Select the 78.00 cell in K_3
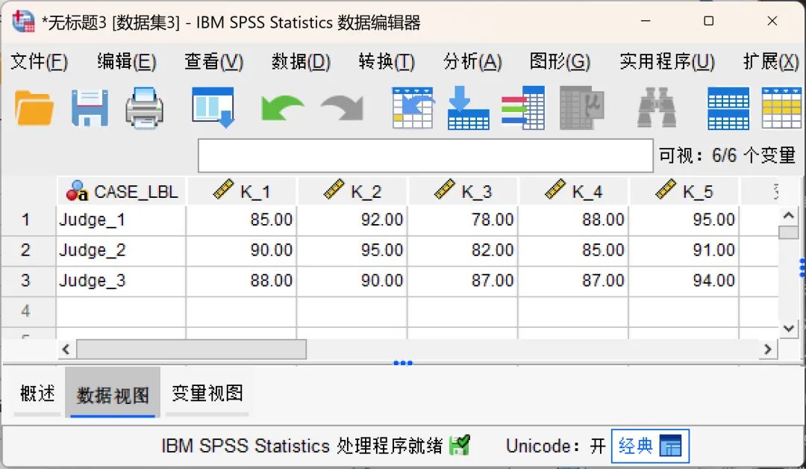Viewport: 806px width, 469px height. point(463,220)
